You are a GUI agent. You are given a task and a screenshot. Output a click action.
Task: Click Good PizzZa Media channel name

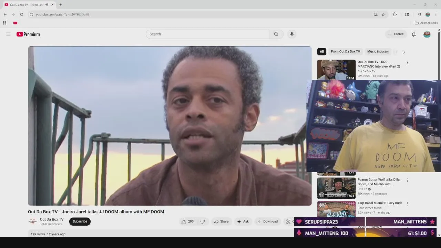369,208
